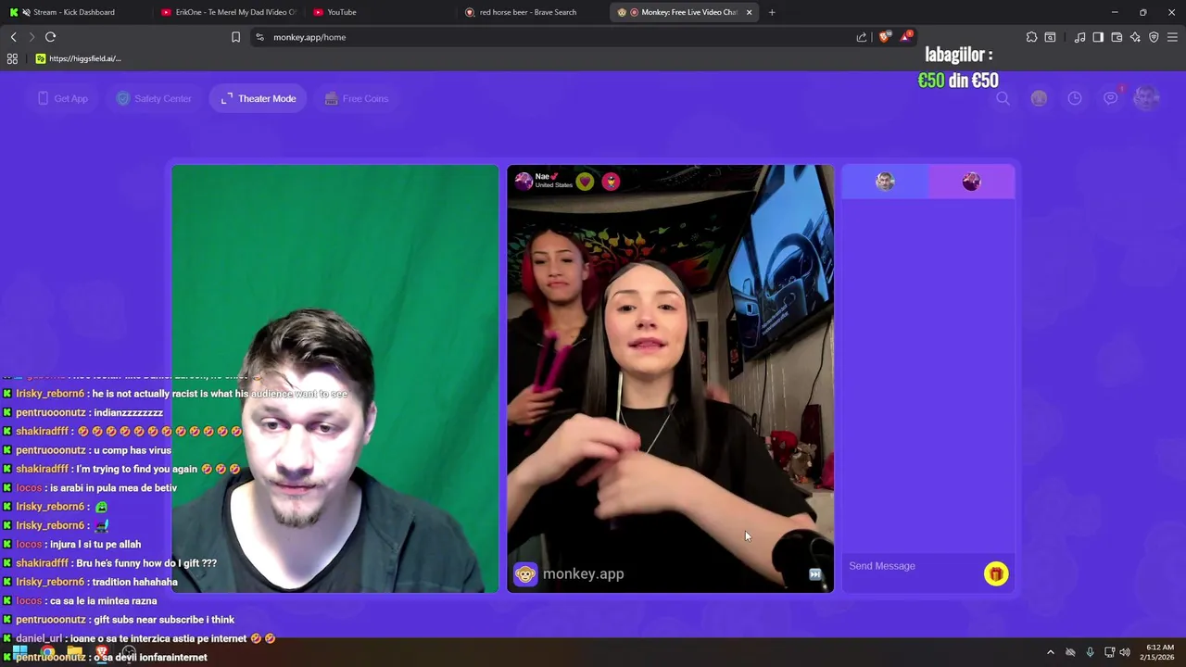Click the heart like icon beside Nae
Viewport: 1186px width, 667px height.
[585, 182]
